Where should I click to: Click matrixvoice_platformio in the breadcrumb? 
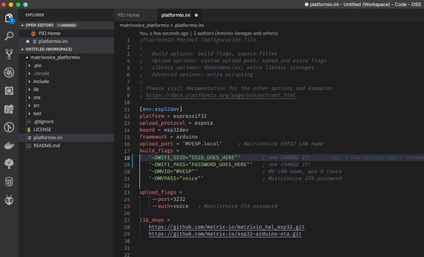pyautogui.click(x=144, y=25)
